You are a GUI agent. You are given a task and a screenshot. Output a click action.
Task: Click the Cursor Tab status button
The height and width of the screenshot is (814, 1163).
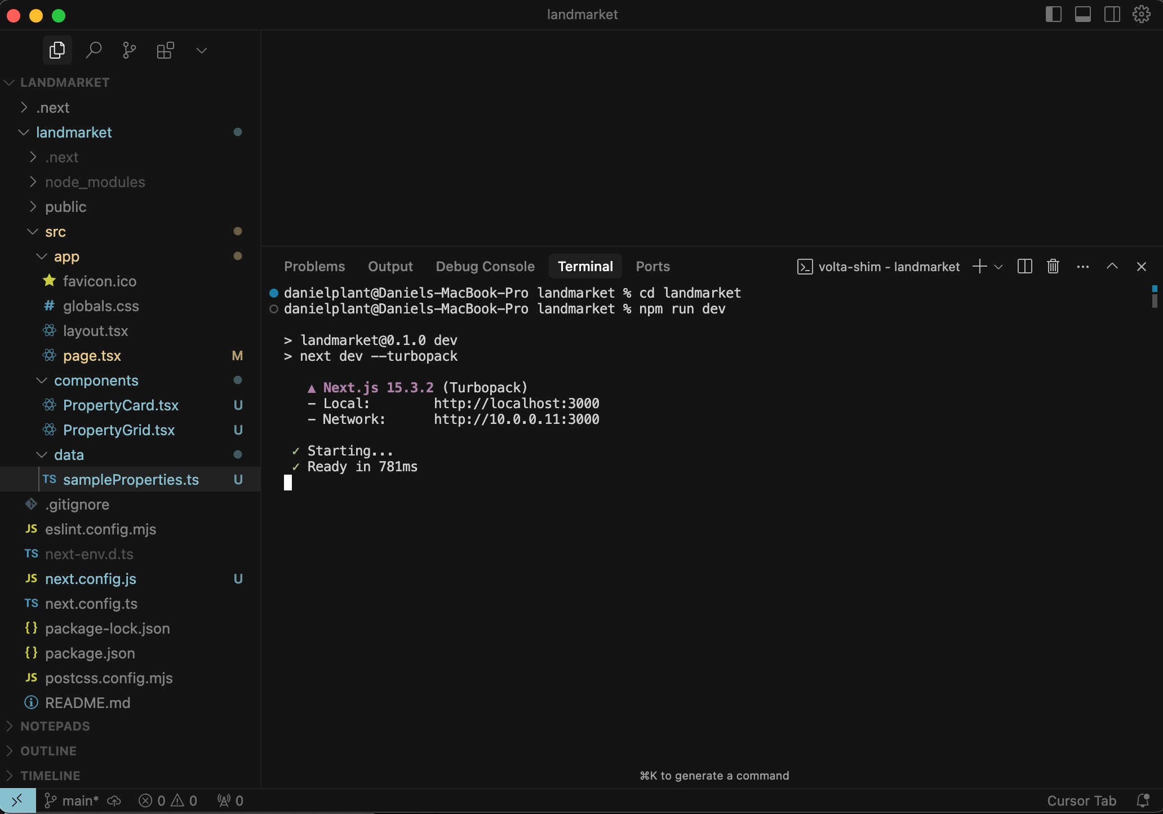(x=1081, y=800)
